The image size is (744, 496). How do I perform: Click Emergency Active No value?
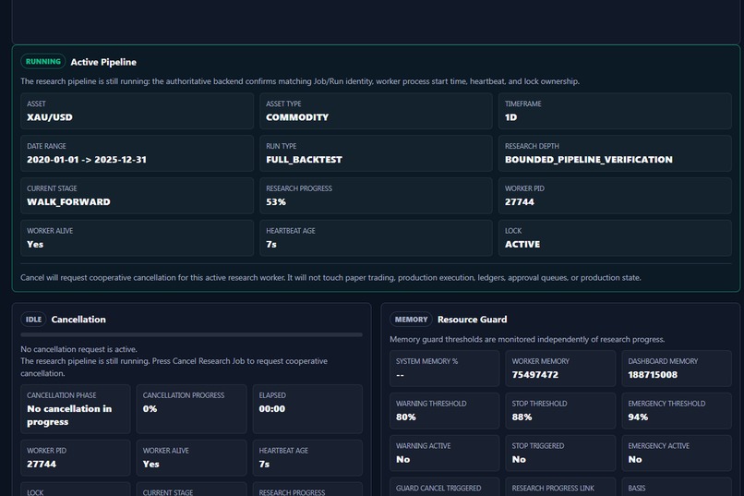point(635,459)
